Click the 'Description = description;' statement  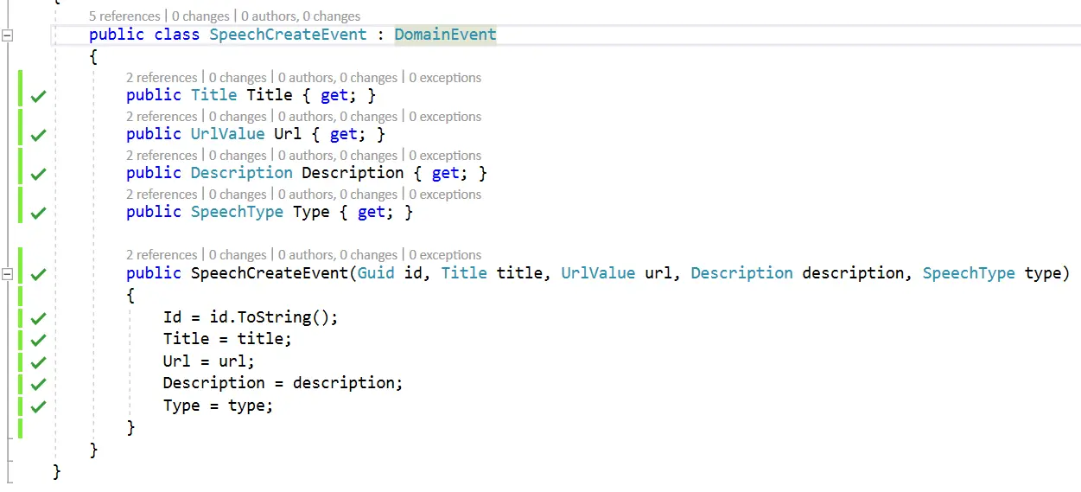tap(283, 383)
